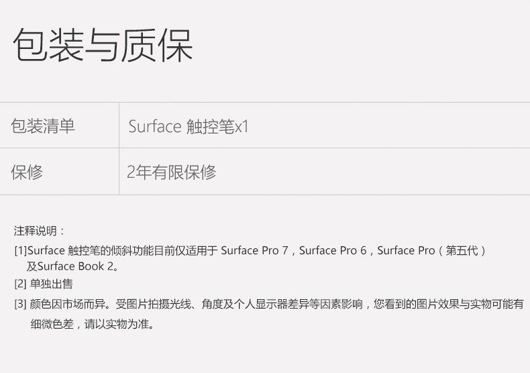
Task: Click the "注释说明：" notes heading
Action: click(x=40, y=231)
